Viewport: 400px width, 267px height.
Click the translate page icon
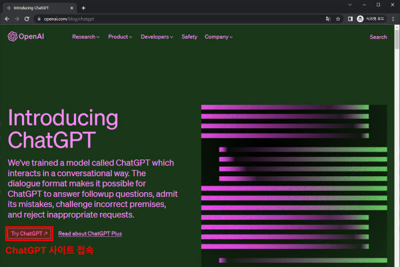[327, 19]
